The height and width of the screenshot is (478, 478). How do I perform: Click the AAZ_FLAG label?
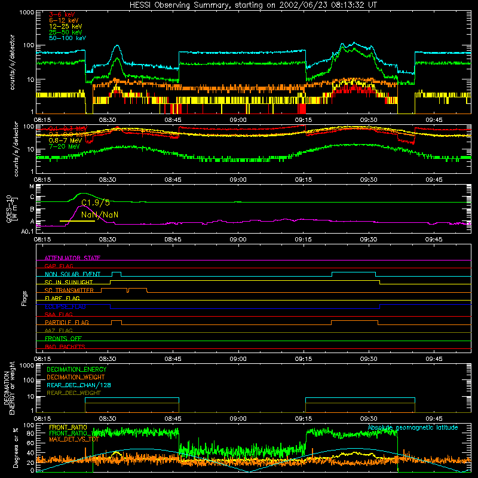coord(59,330)
